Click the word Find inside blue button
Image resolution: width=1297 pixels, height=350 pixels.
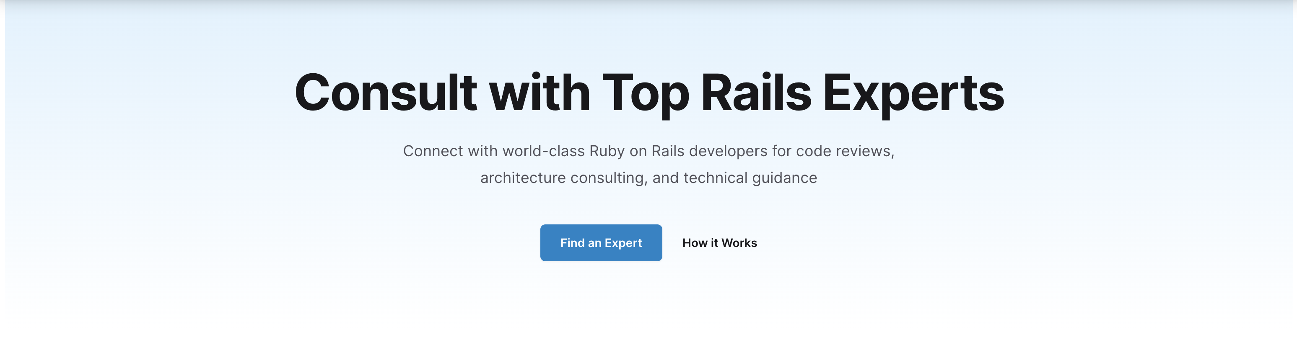point(573,243)
